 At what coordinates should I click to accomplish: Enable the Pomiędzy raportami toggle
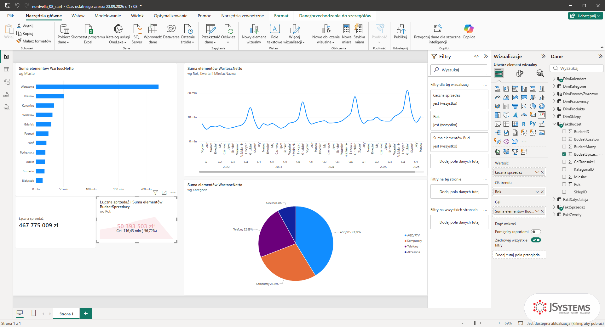click(536, 232)
